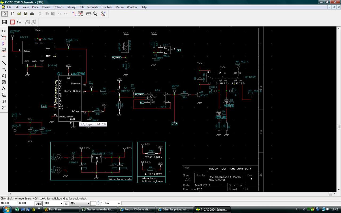Image resolution: width=341 pixels, height=213 pixels.
Task: Switch to Forum FS Generation taskbar window
Action: click(x=136, y=210)
